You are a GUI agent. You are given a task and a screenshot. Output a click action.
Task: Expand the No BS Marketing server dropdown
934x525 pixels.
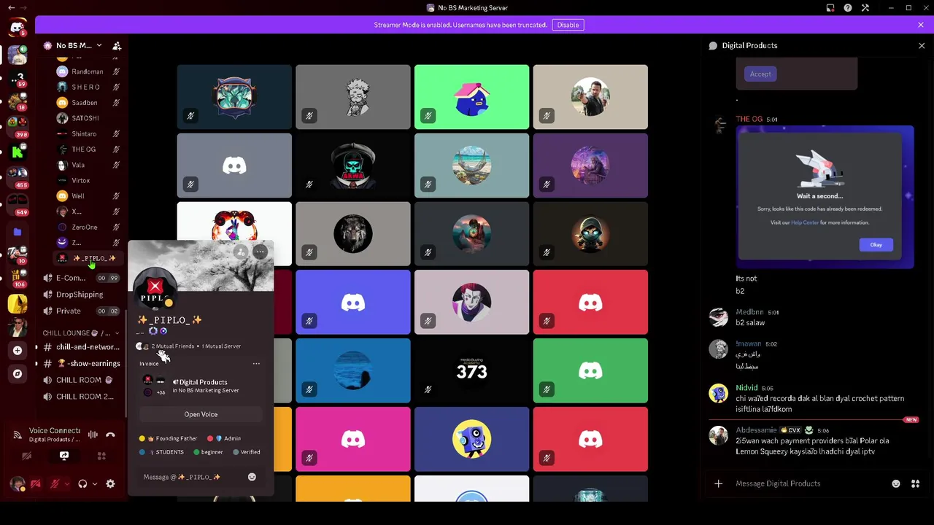point(99,45)
